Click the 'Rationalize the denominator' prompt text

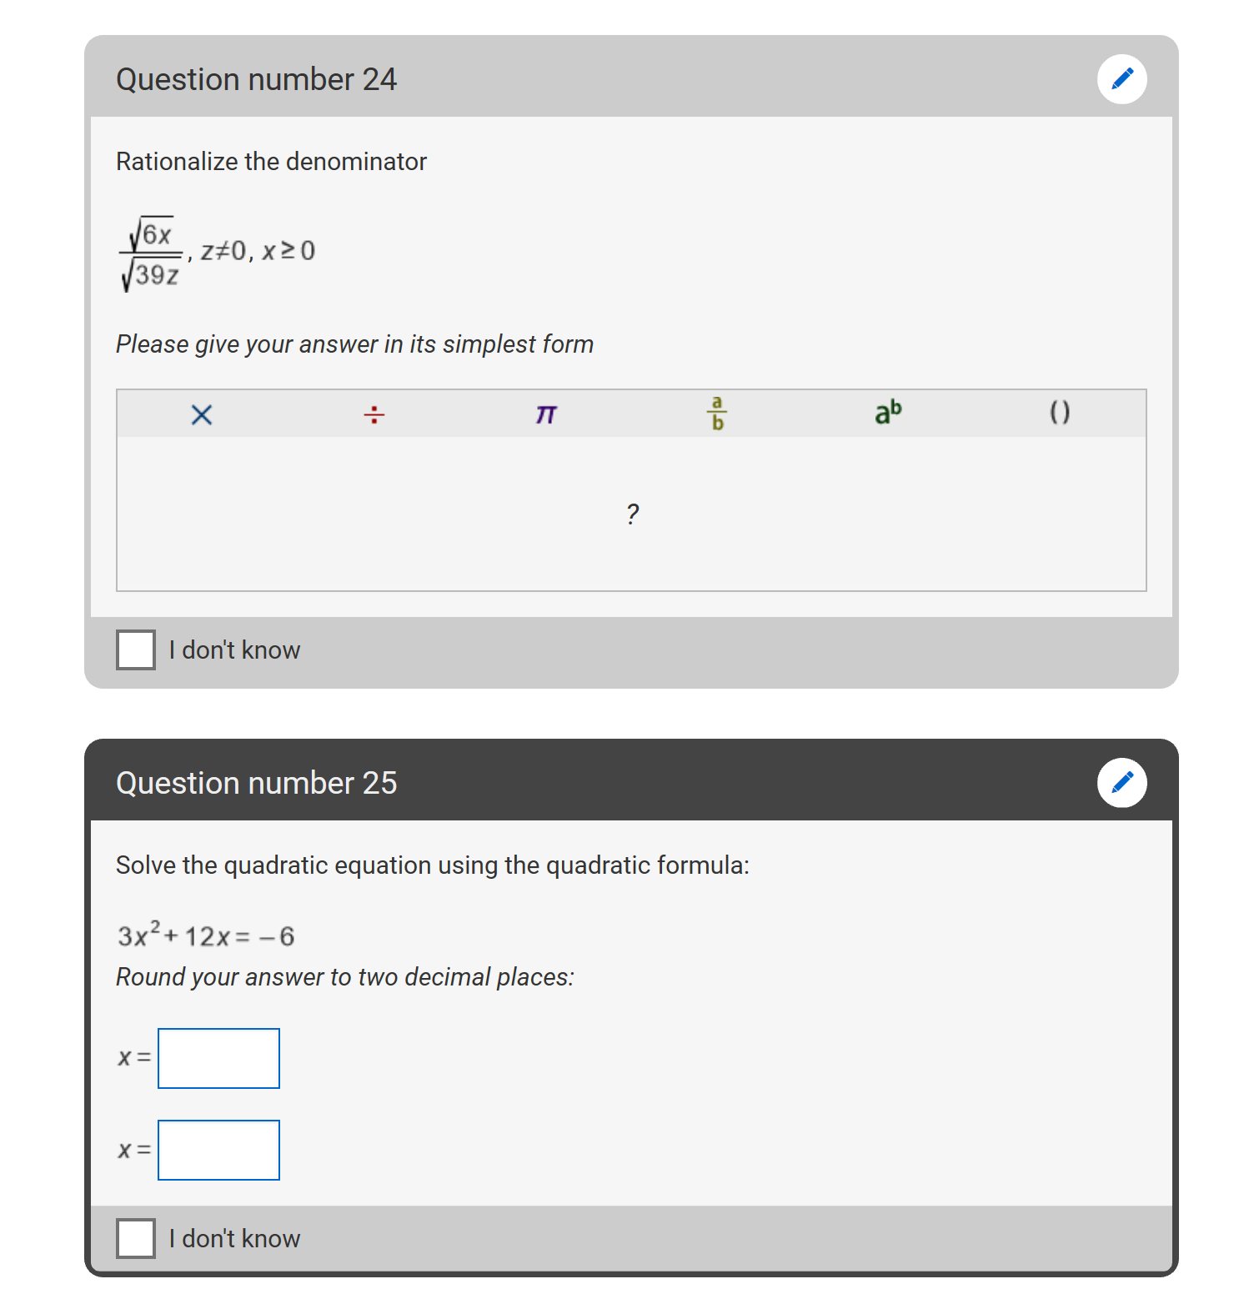[271, 161]
